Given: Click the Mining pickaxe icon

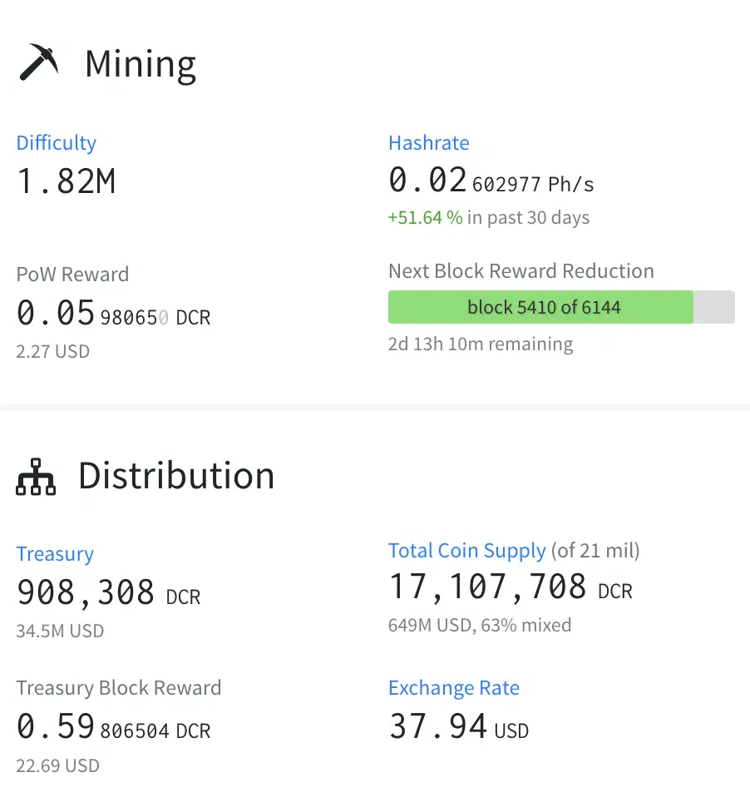Looking at the screenshot, I should point(38,62).
